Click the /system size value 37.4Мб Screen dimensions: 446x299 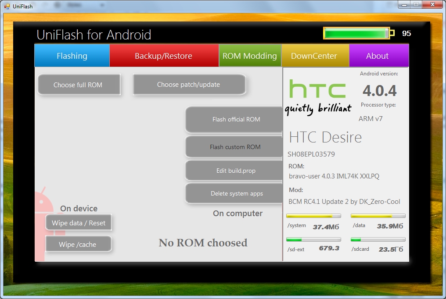[x=326, y=227]
